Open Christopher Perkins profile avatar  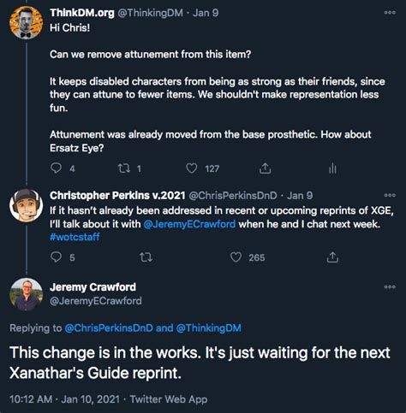point(26,205)
